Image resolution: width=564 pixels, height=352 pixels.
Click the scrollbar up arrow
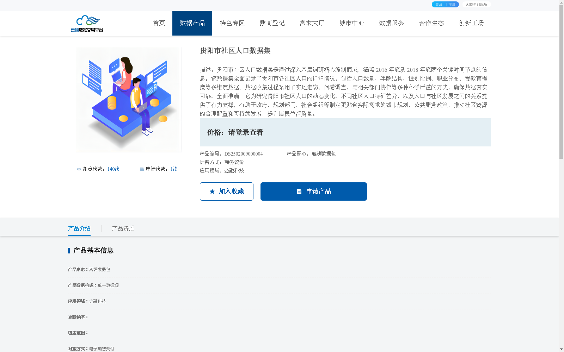(561, 2)
